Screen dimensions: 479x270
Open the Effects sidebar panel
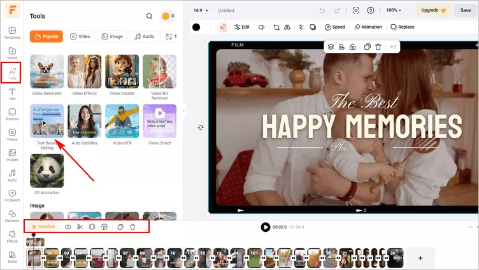[12, 237]
